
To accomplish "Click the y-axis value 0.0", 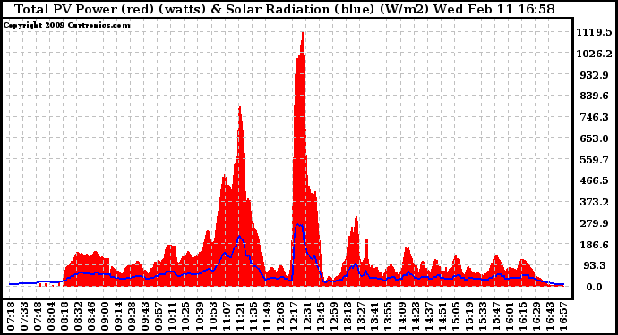I will pos(594,287).
